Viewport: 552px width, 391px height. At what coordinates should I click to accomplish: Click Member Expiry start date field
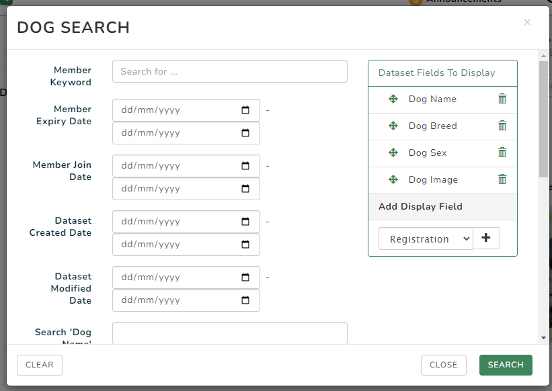(186, 110)
